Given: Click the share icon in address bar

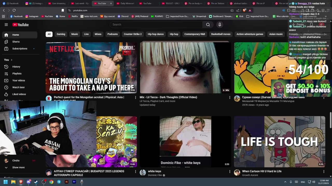Looking at the screenshot, I should click(238, 10).
